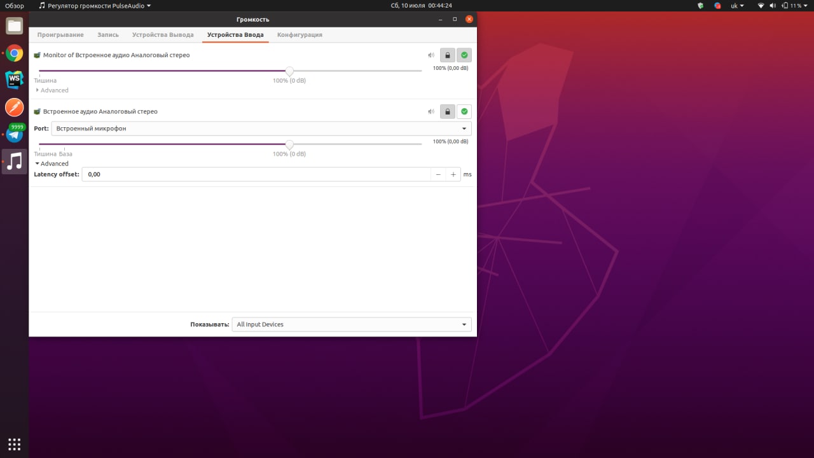The image size is (814, 458).
Task: Set Monitor device as fallback
Action: click(x=464, y=55)
